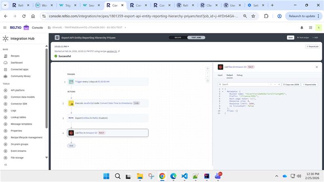Open Event streams in the sidebar
324x182 pixels.
pos(18,151)
